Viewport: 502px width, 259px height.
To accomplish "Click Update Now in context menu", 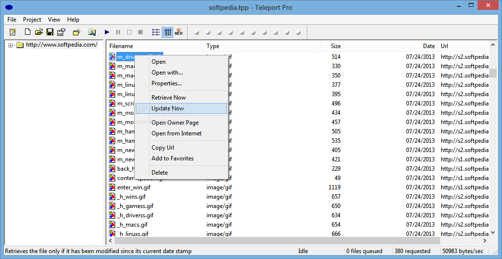I will pos(181,108).
